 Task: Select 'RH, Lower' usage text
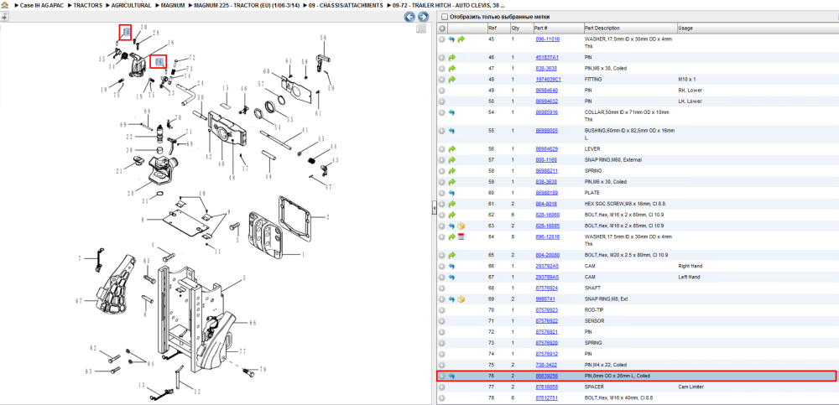click(690, 91)
